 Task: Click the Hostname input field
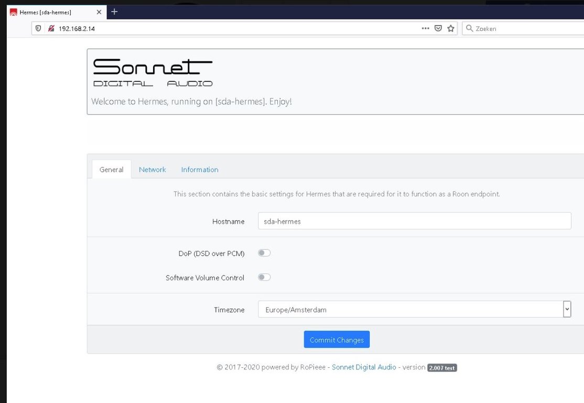pyautogui.click(x=415, y=221)
